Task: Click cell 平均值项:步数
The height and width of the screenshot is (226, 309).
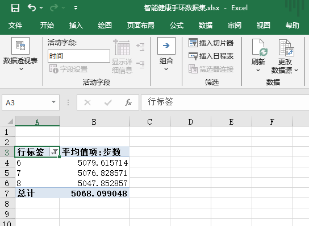Action: point(94,152)
